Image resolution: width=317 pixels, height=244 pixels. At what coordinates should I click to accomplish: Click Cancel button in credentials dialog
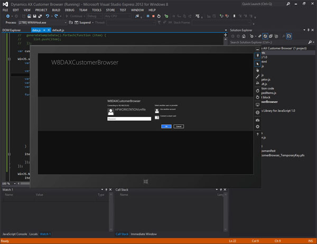click(x=179, y=126)
